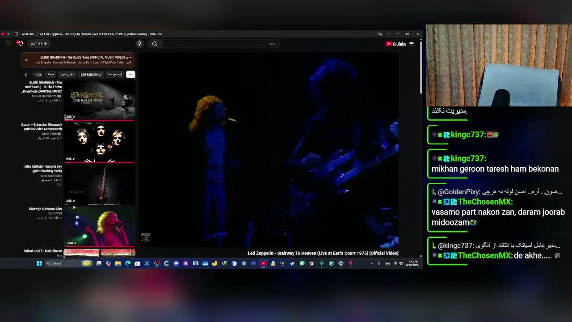Click TheChosenMX 'vasamo part nakon' message
Image resolution: width=572 pixels, height=322 pixels.
coord(498,217)
